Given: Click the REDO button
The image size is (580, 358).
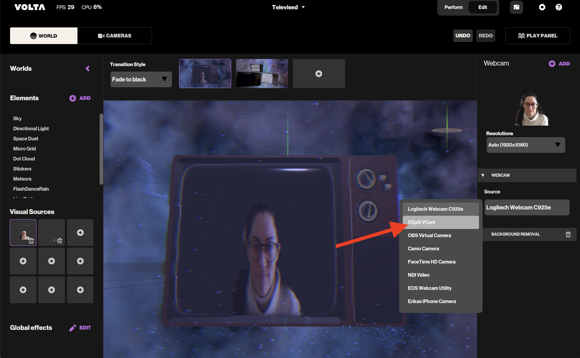Looking at the screenshot, I should coord(486,36).
